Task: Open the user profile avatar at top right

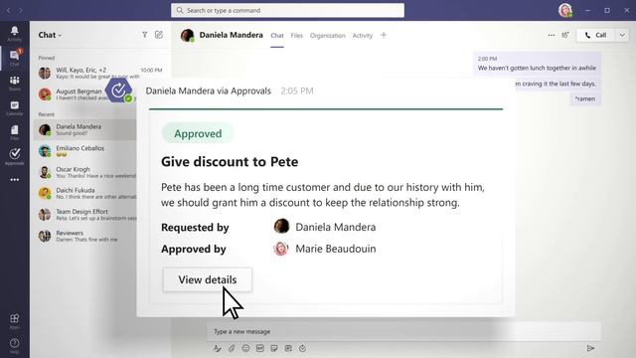Action: coord(564,10)
